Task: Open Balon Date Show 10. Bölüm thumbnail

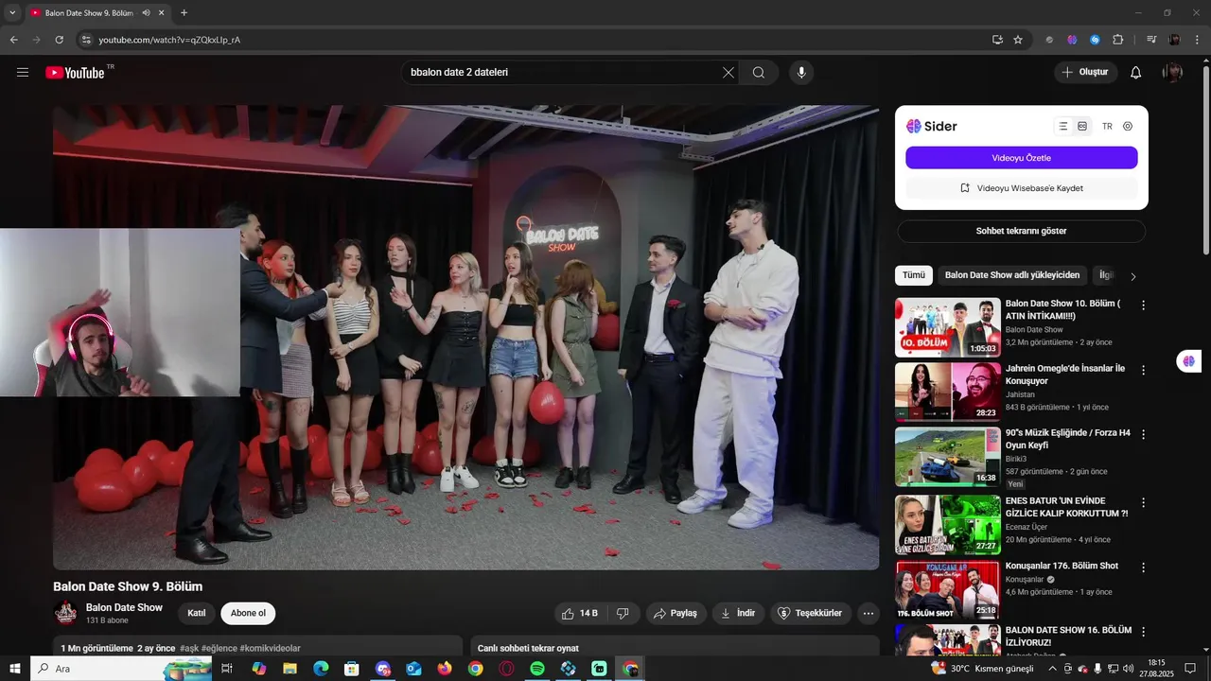Action: click(x=948, y=327)
